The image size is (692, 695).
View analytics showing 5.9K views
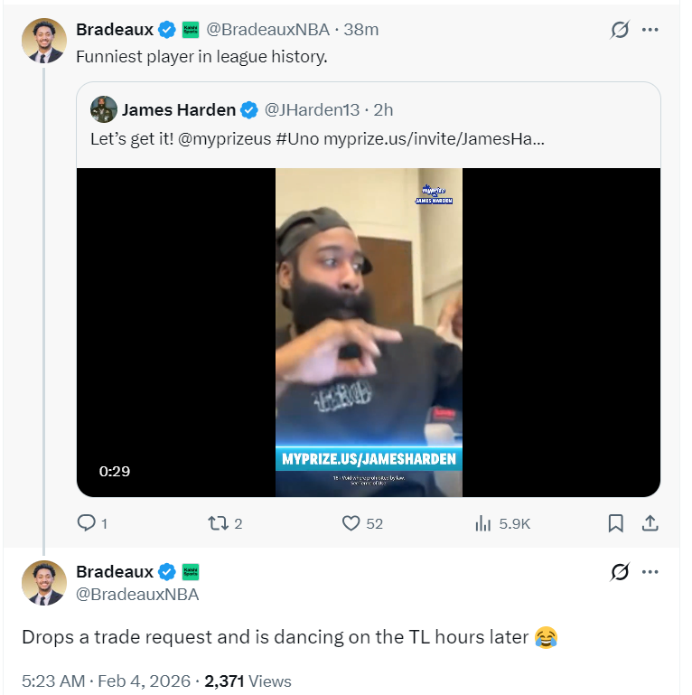point(483,522)
